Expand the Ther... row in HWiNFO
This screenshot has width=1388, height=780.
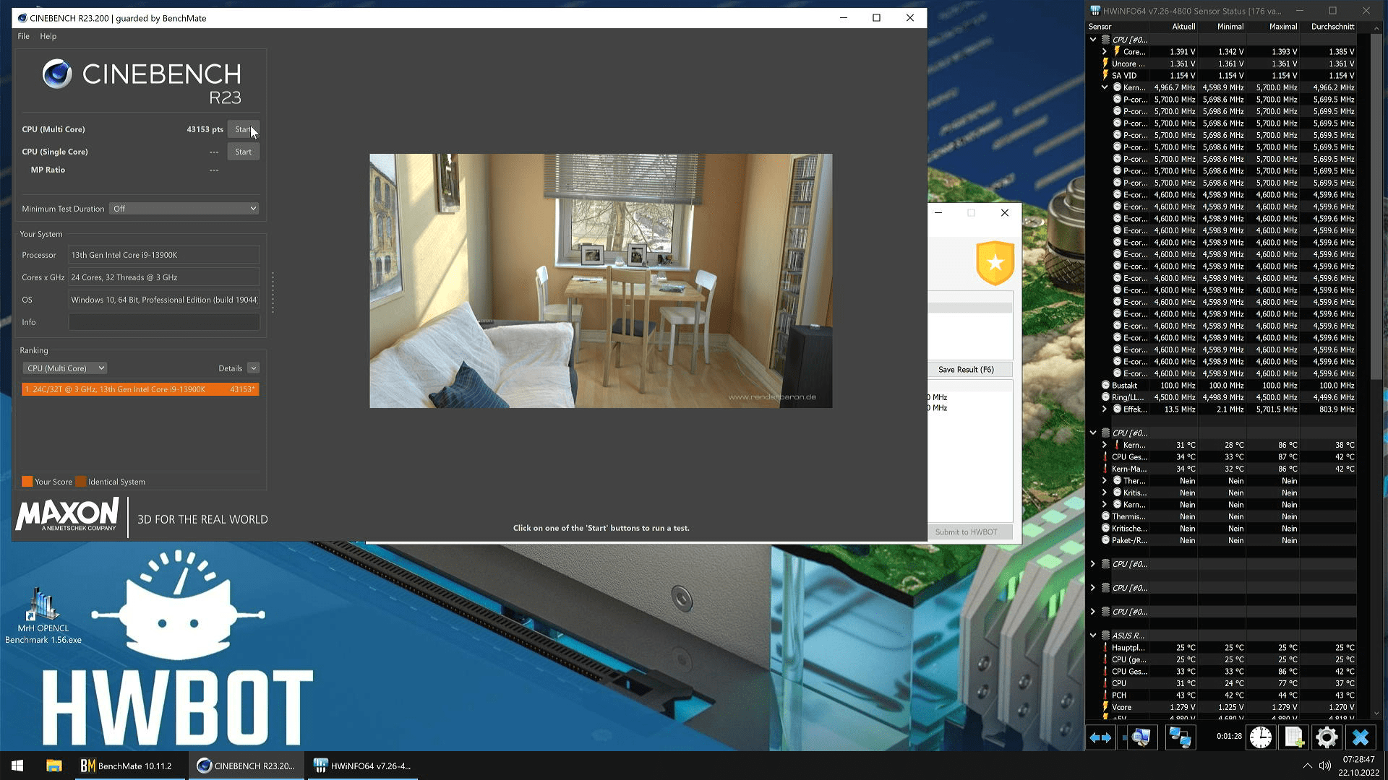[1104, 481]
